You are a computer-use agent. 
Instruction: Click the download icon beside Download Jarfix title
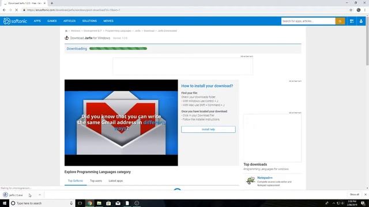pos(67,38)
